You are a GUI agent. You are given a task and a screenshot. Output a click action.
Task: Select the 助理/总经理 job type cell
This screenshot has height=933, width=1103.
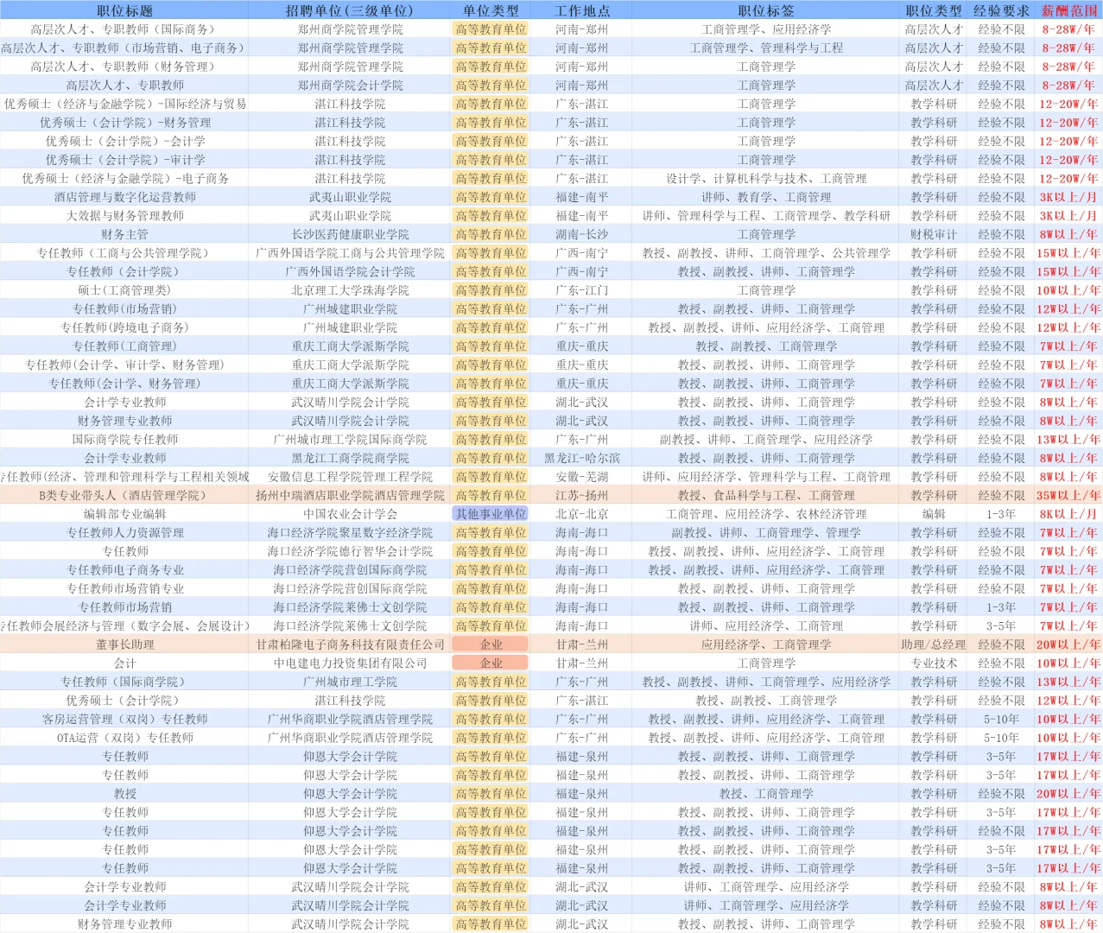tap(934, 644)
